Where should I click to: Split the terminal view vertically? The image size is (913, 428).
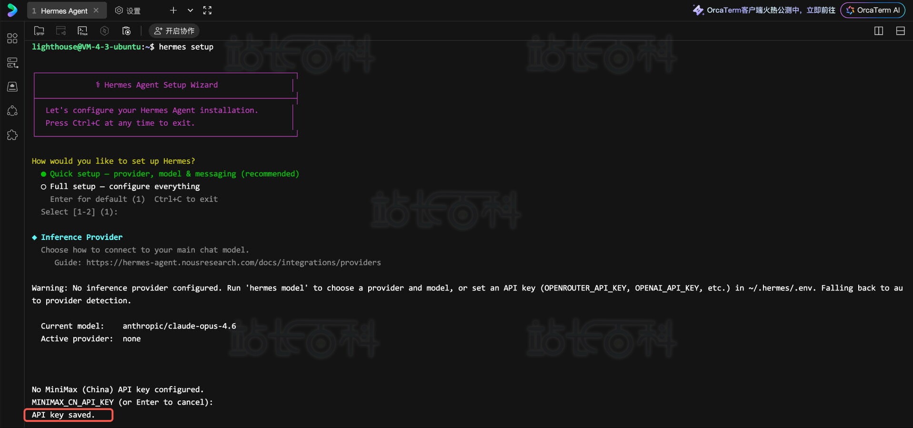click(x=879, y=31)
